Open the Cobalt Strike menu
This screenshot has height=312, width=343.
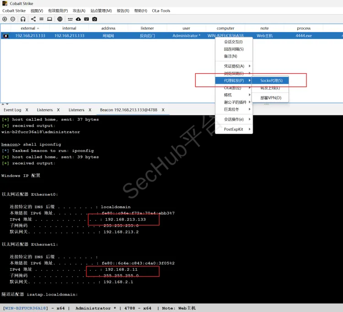click(x=14, y=11)
